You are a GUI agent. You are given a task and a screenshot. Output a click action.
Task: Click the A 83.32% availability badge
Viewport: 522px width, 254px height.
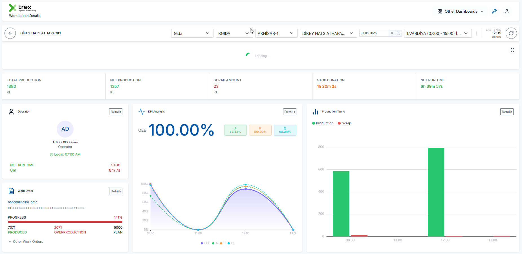[x=235, y=130]
